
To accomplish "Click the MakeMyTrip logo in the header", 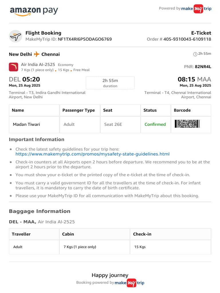I will (197, 9).
